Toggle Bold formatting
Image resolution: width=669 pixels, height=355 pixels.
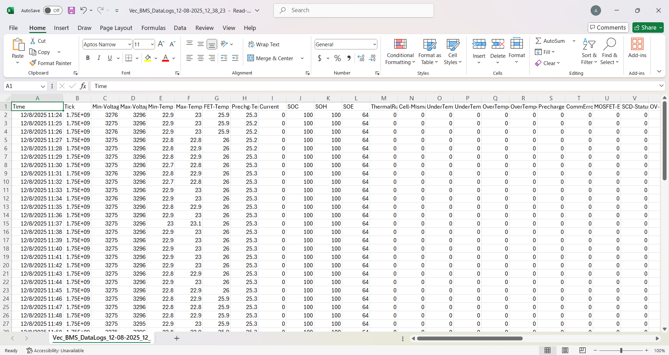tap(88, 58)
